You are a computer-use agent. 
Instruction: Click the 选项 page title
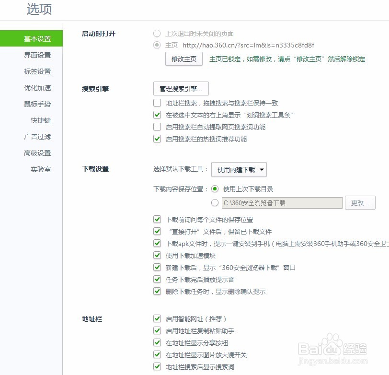click(x=39, y=9)
